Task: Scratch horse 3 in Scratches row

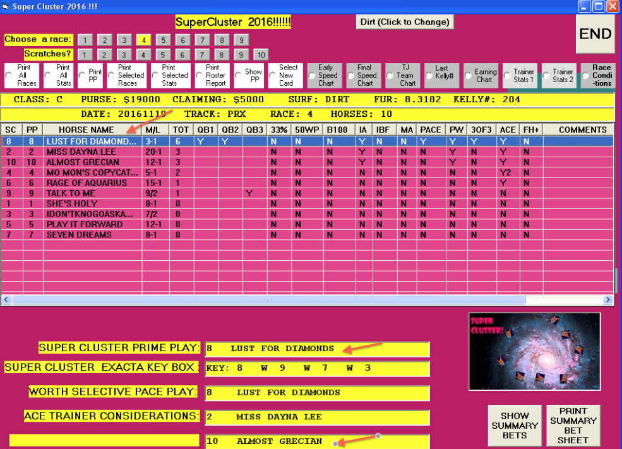Action: point(124,55)
